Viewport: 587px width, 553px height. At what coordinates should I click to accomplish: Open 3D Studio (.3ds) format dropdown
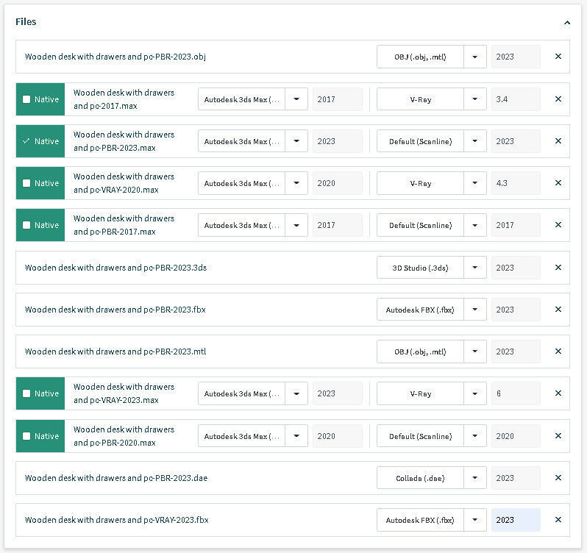(475, 268)
